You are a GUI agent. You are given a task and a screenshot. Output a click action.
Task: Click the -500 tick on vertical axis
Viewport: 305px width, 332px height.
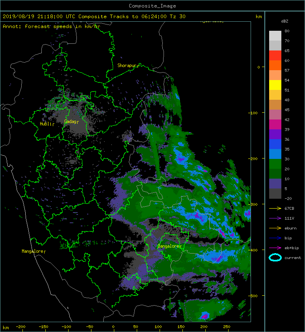click(x=253, y=296)
